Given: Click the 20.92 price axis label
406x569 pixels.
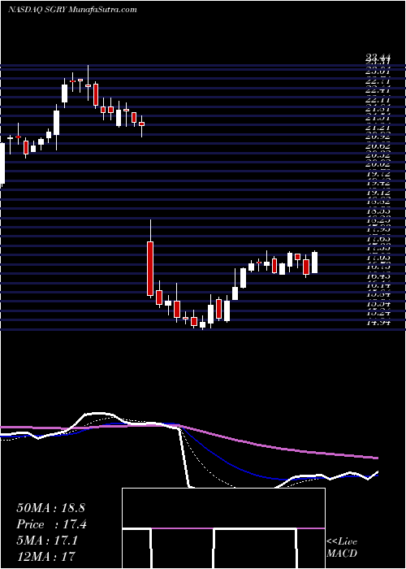Looking at the screenshot, I should click(x=378, y=137).
